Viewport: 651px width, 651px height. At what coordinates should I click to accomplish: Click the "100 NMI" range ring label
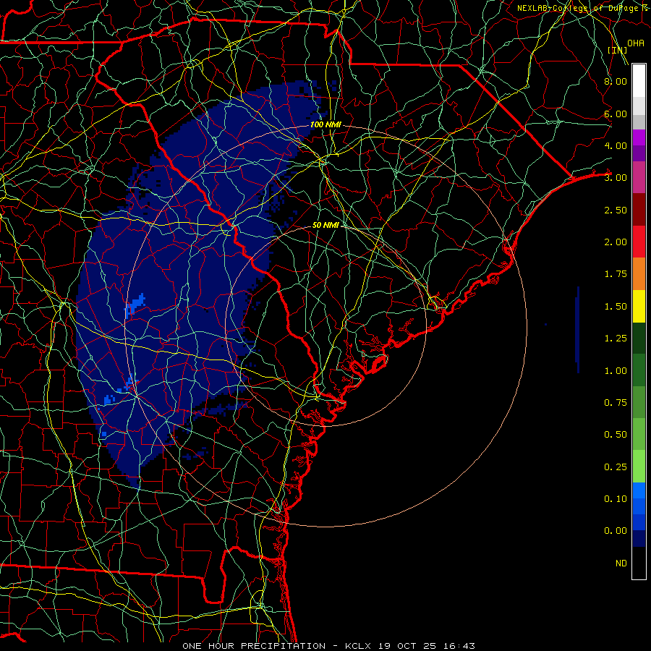pyautogui.click(x=325, y=124)
